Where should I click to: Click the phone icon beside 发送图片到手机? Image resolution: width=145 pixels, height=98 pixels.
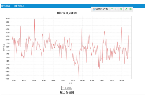coord(94,9)
